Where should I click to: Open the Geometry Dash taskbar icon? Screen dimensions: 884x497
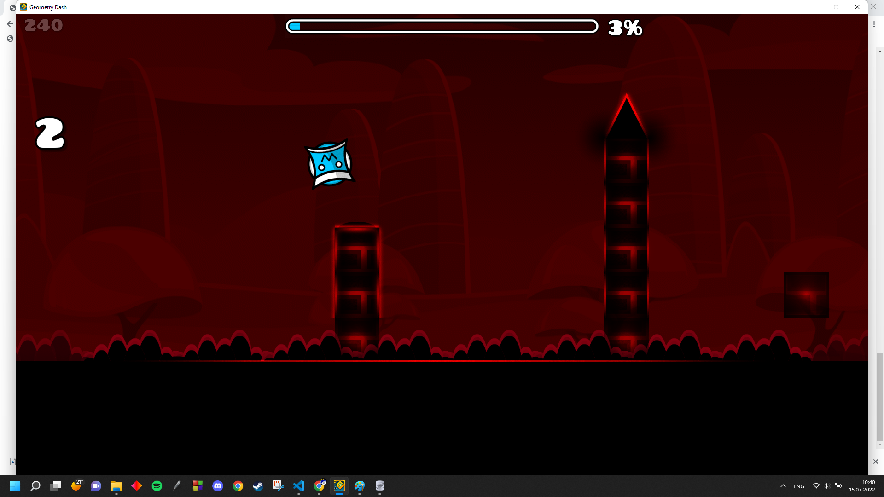[x=339, y=486]
